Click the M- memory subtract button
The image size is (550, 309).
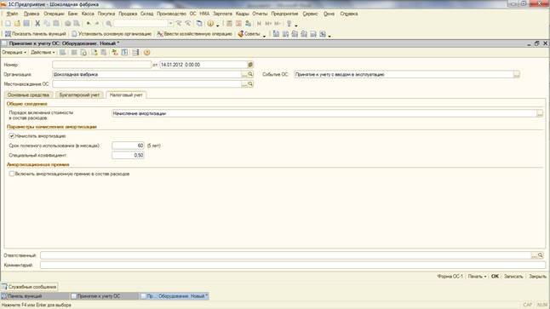(x=278, y=24)
